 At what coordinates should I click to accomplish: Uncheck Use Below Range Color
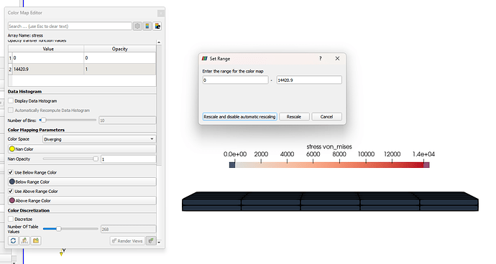[11, 172]
